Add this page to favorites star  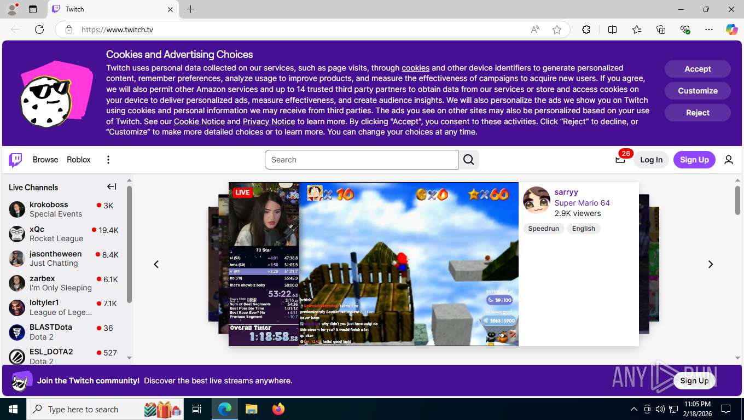[x=557, y=30]
